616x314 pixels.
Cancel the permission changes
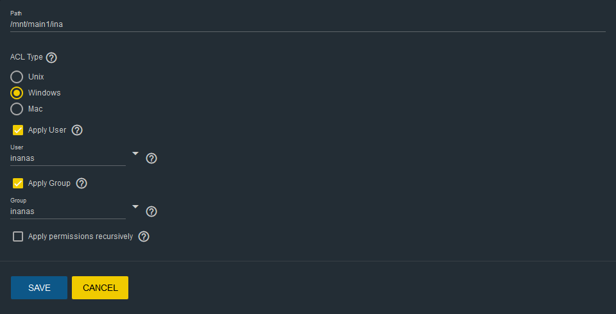[100, 288]
